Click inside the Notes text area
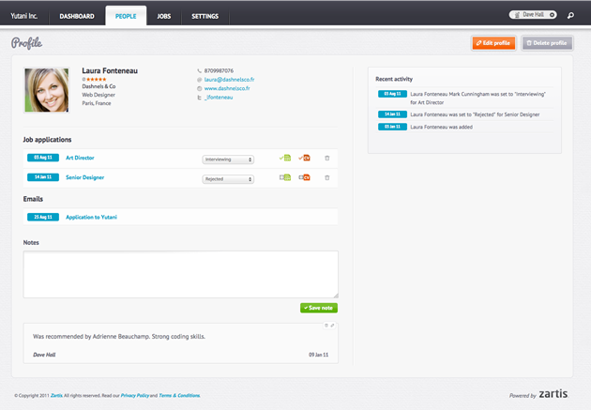591x410 pixels. (x=180, y=274)
